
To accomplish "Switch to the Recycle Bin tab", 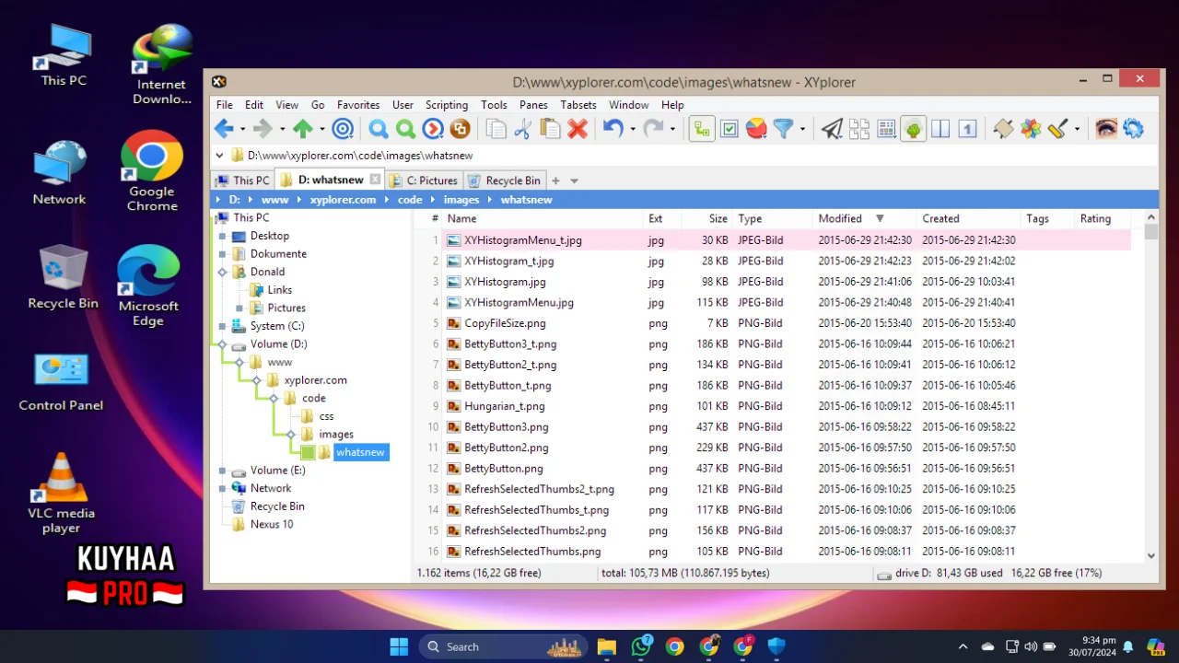I will point(505,180).
